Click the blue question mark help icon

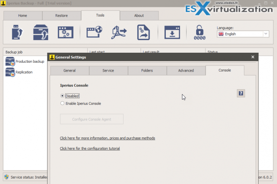pos(241,93)
